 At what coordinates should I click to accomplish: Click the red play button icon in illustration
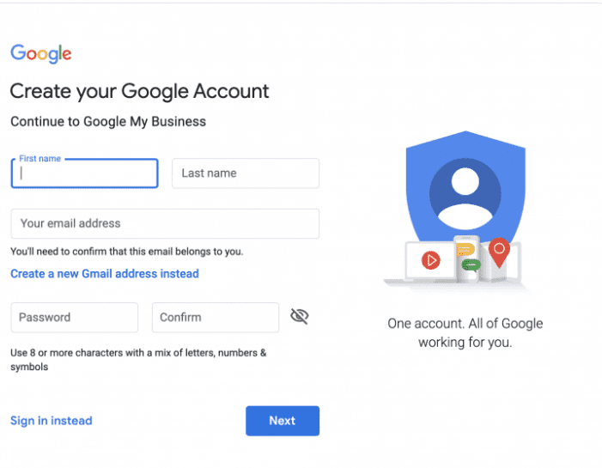[431, 260]
